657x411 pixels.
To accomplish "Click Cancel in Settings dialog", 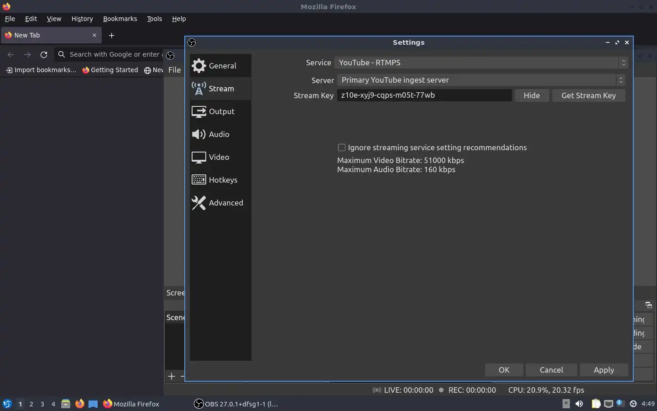I will [551, 370].
